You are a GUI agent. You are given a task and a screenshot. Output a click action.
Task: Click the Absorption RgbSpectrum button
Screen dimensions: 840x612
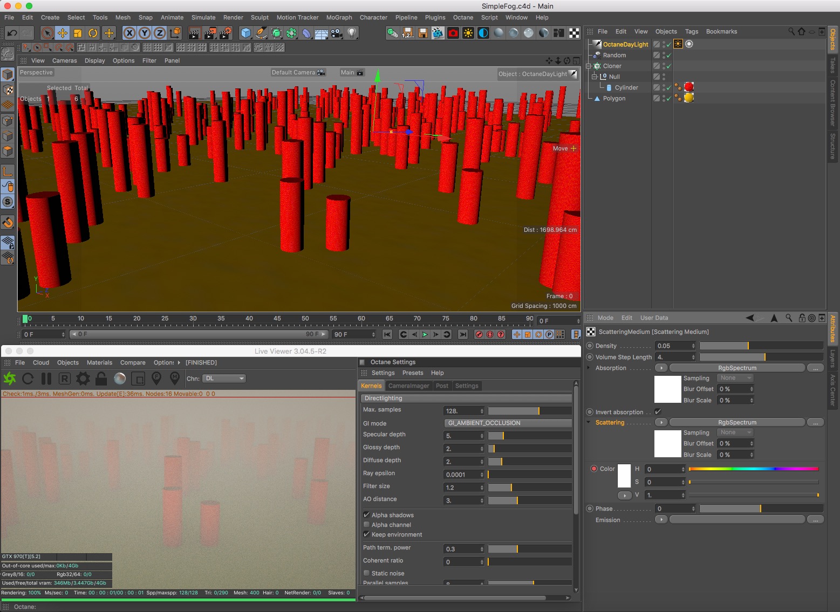tap(736, 368)
